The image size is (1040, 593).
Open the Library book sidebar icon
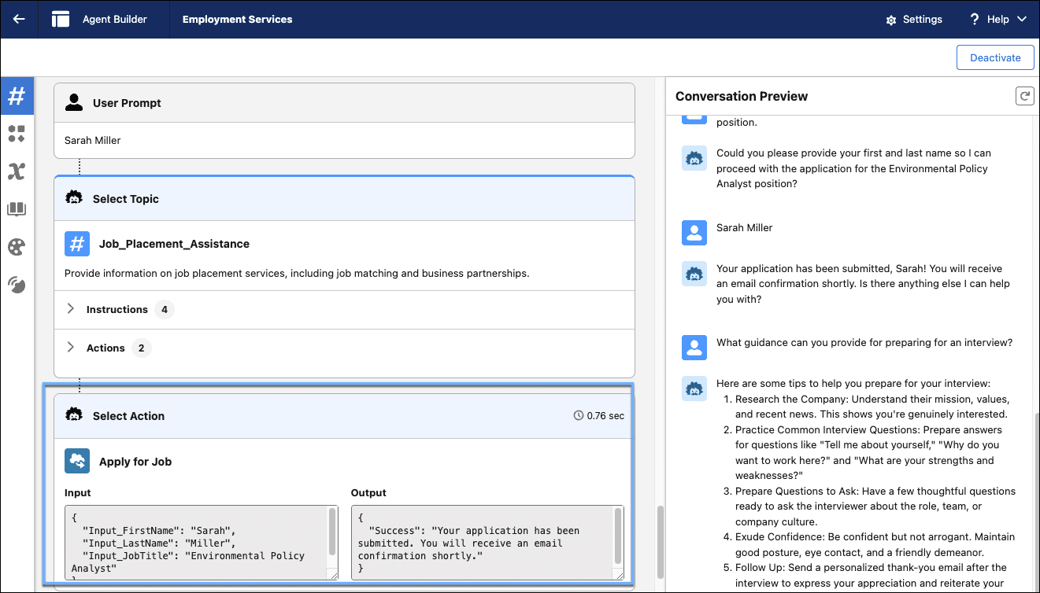pos(17,209)
